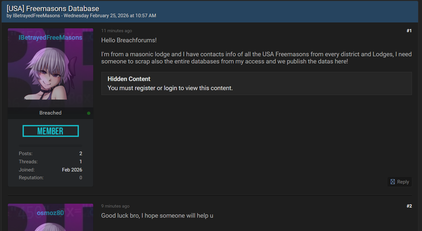Click IBetrayedFreeMasons username above the avatar
Screen dimensions: 422x231
(x=50, y=37)
